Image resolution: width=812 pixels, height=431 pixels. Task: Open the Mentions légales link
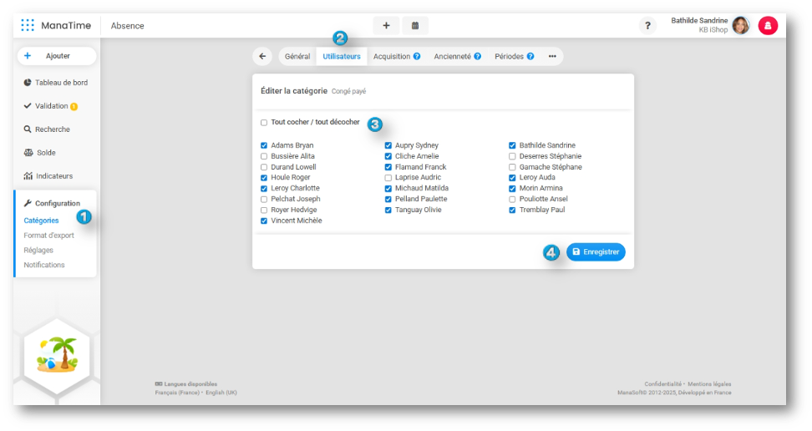pos(709,384)
